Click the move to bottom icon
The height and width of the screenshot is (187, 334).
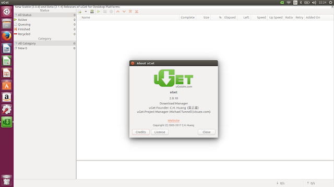click(137, 11)
